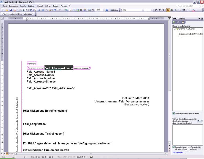This screenshot has height=159, width=204.
Task: Collapse the BriefStd tree node
Action: point(175,29)
